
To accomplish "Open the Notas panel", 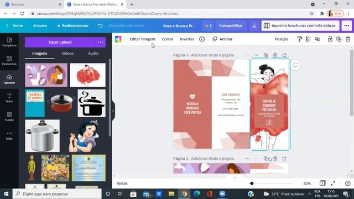I will (122, 184).
